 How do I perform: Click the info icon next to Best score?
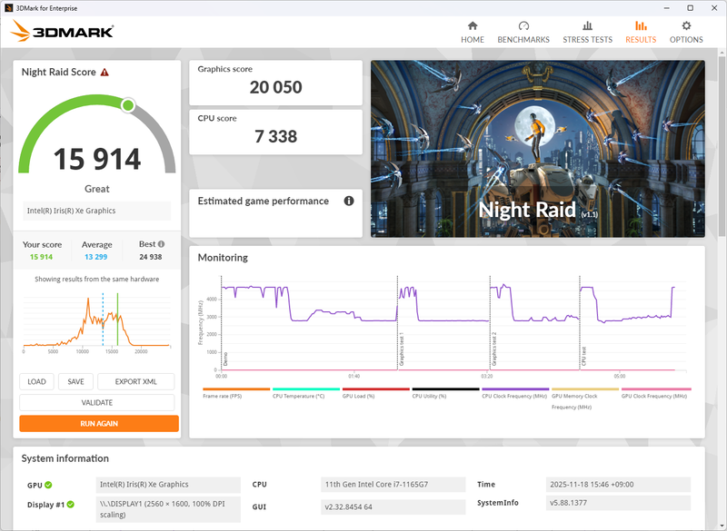point(161,244)
